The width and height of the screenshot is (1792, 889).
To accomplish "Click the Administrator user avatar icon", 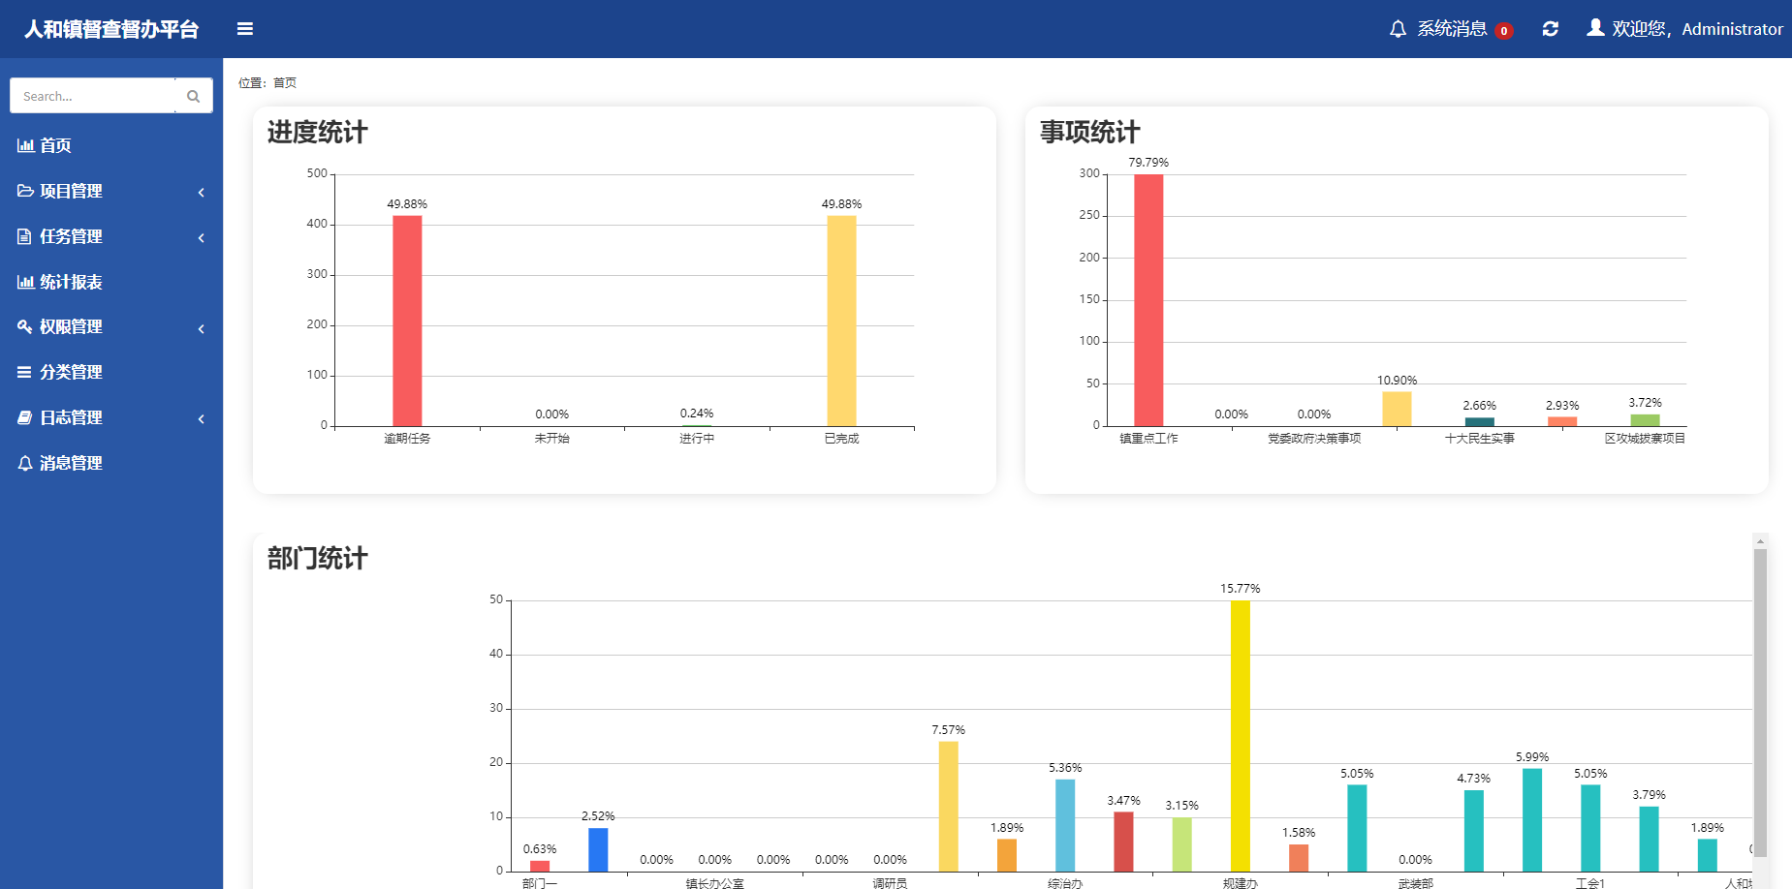I will [x=1595, y=28].
